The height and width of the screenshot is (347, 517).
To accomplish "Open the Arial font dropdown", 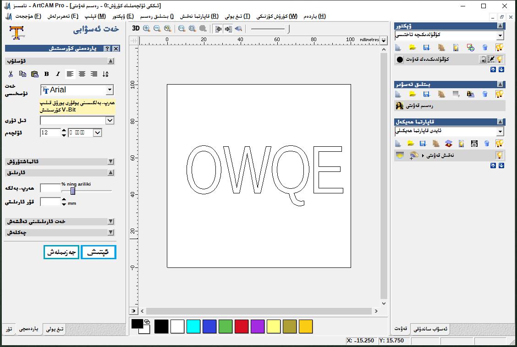I will click(x=110, y=90).
